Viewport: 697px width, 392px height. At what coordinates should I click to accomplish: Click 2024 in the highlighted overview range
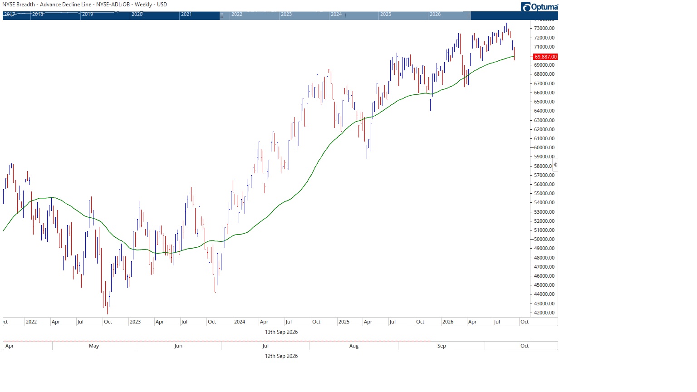coord(336,15)
